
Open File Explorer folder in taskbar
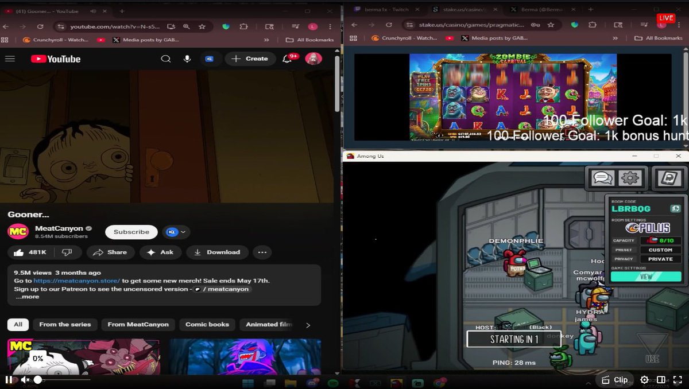[x=291, y=383]
